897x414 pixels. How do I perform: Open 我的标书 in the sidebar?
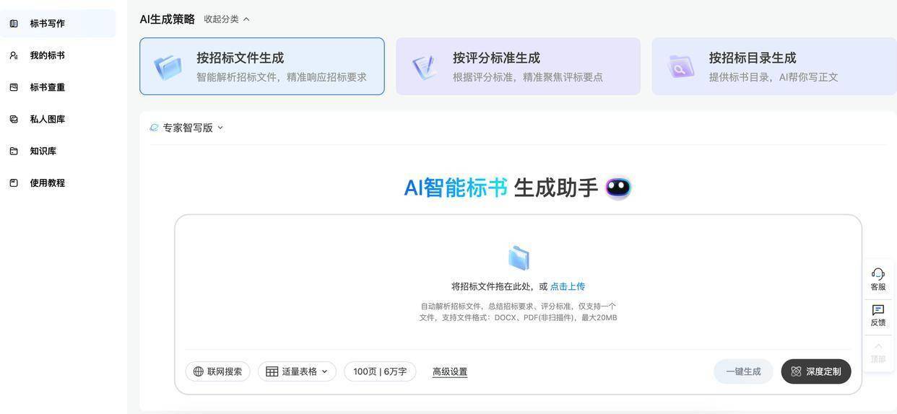pyautogui.click(x=47, y=56)
